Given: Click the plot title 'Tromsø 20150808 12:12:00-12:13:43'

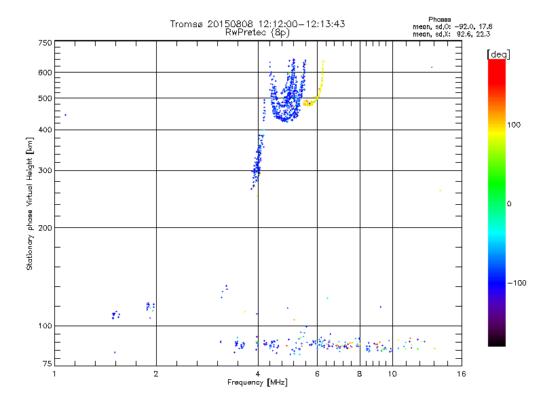Looking at the screenshot, I should point(257,24).
